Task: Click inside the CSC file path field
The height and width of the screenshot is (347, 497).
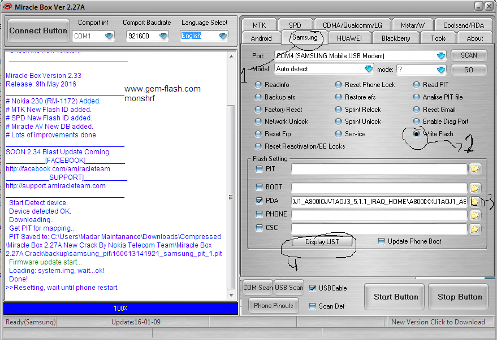Action: tap(379, 229)
